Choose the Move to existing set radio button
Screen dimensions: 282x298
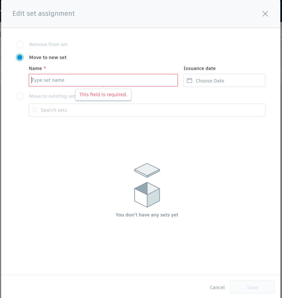pyautogui.click(x=20, y=96)
